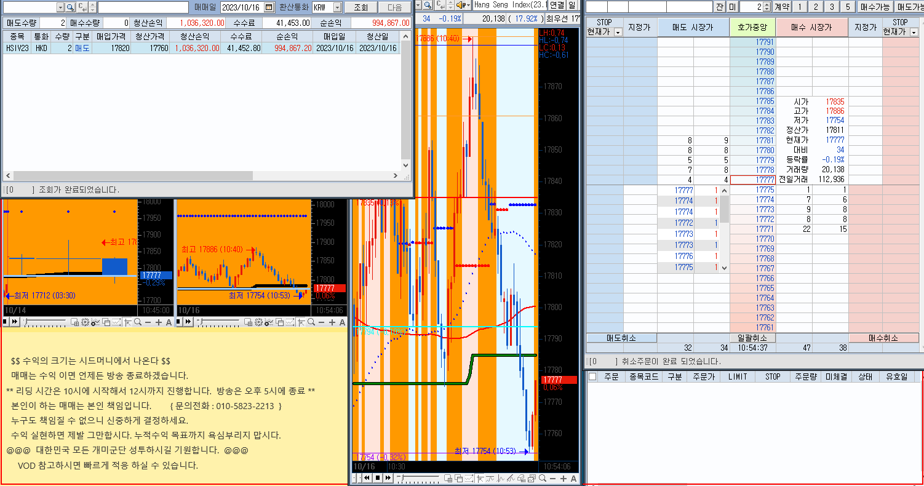
Task: Click the 매도취소 sell-cancel button
Action: 621,338
